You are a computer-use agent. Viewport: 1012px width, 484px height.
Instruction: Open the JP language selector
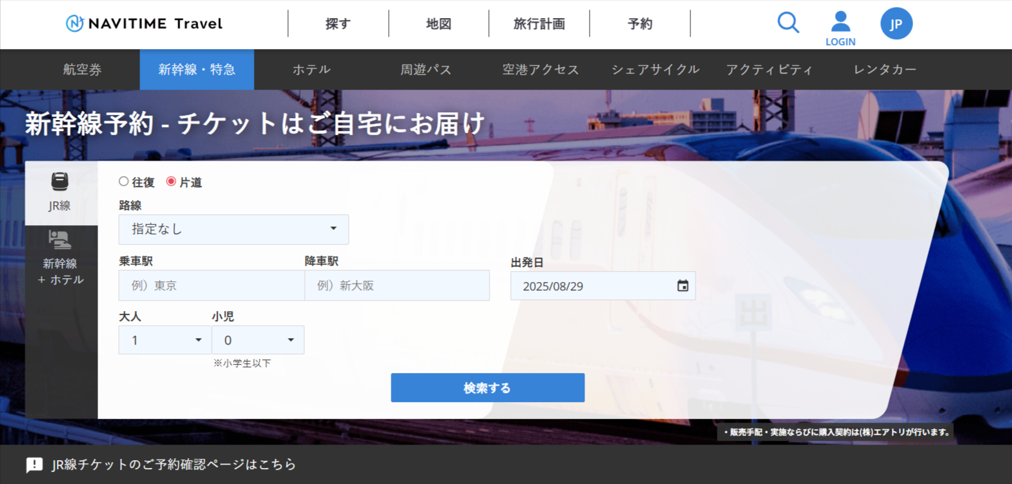[896, 24]
